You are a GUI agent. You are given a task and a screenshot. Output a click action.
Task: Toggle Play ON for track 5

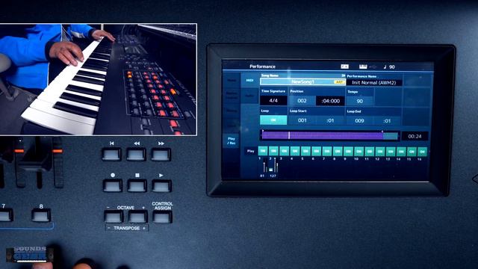[x=305, y=151]
